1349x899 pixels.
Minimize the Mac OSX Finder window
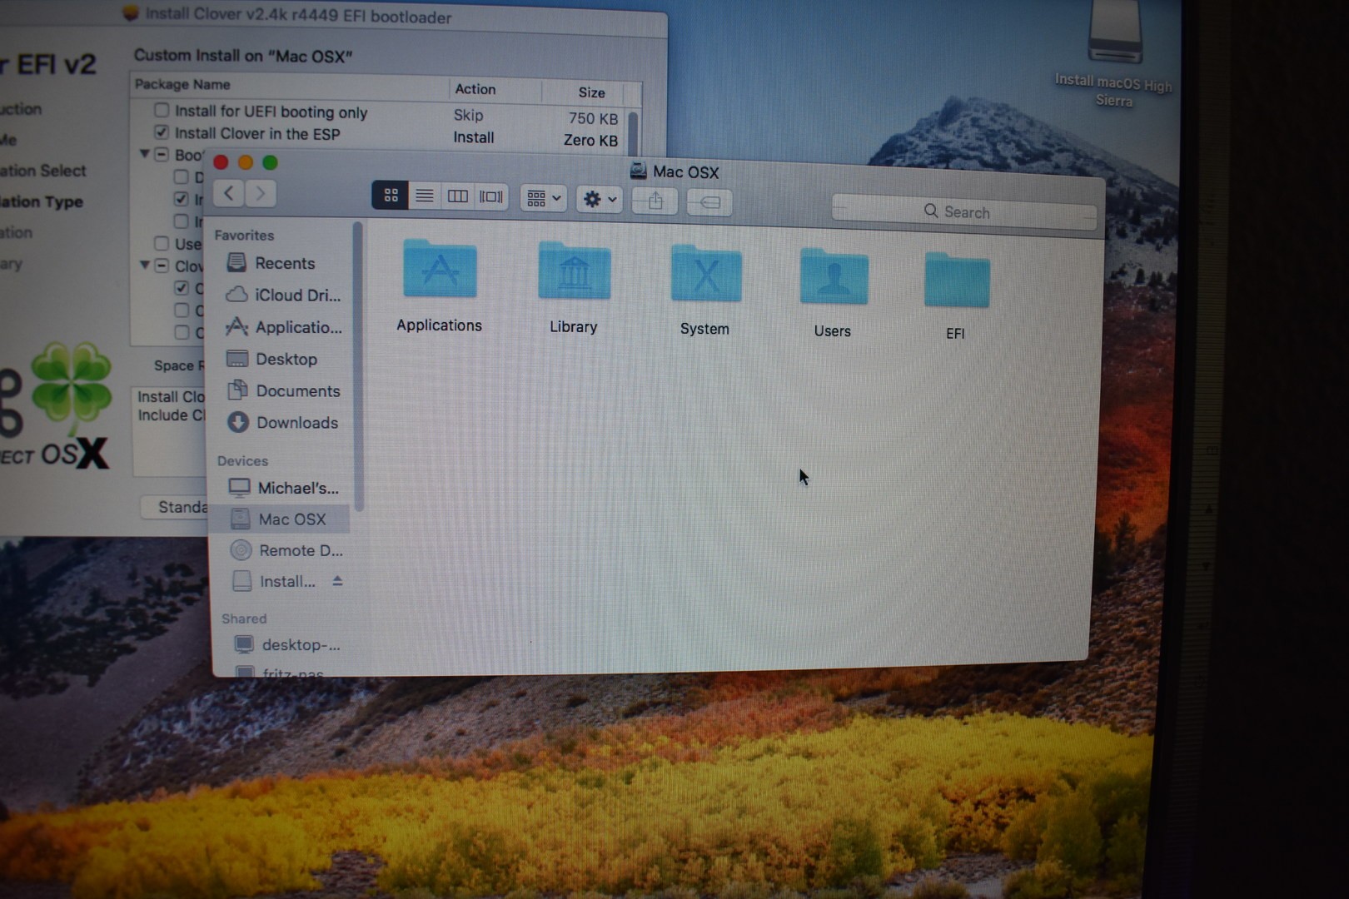(x=246, y=162)
